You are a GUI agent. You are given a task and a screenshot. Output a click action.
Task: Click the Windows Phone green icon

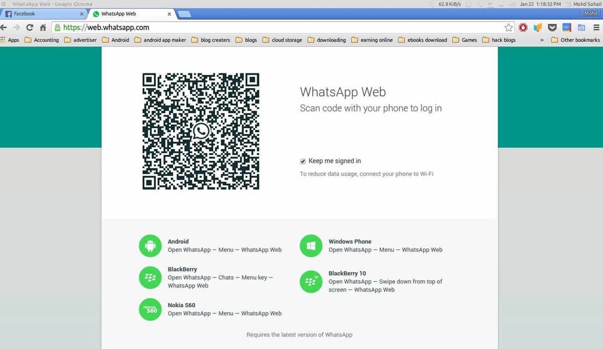(311, 246)
